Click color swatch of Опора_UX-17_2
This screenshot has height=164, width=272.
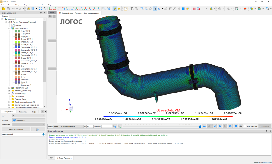[x=16, y=42]
